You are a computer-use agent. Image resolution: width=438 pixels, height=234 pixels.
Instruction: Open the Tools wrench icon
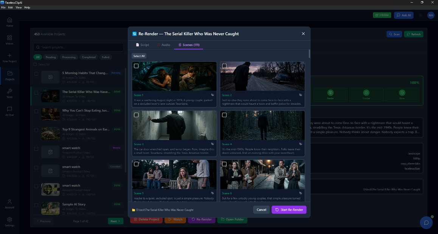tap(9, 91)
